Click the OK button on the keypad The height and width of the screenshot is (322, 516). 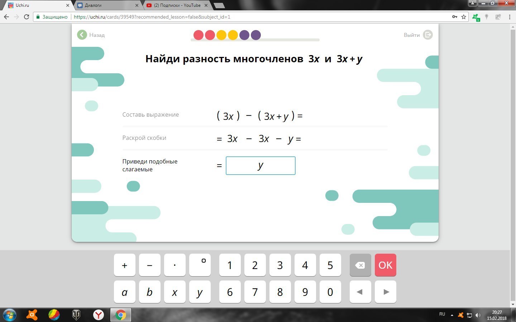point(386,265)
